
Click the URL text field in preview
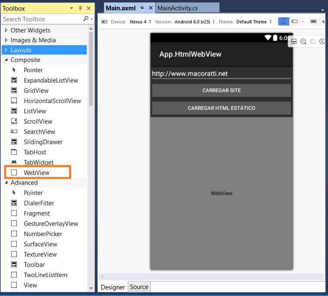221,73
